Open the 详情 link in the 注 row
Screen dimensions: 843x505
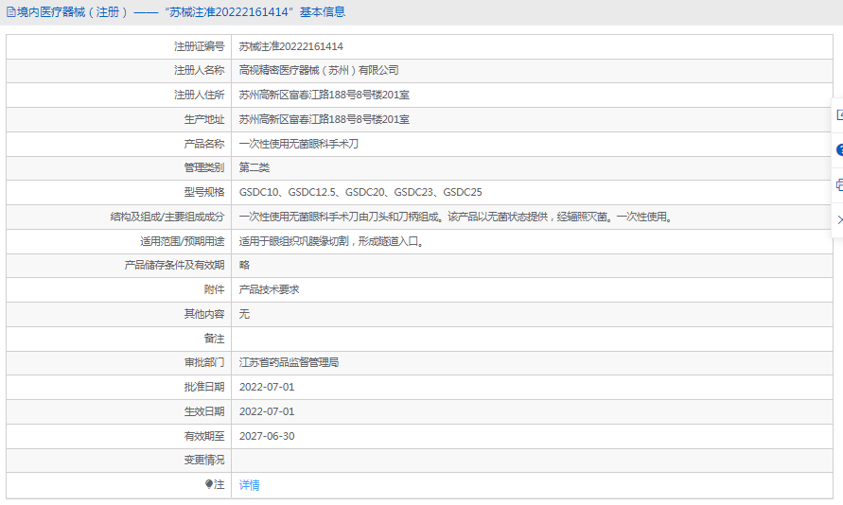pyautogui.click(x=249, y=485)
